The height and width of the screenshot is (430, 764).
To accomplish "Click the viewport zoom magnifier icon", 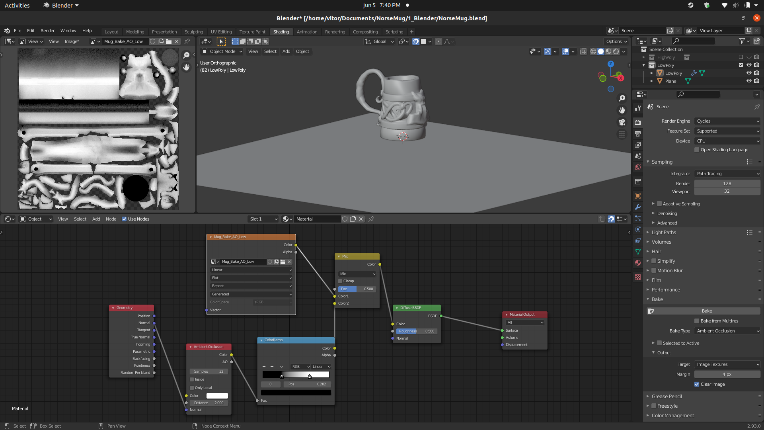I will pyautogui.click(x=622, y=98).
